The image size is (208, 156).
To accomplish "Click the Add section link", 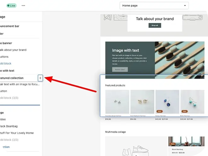I will (5, 147).
